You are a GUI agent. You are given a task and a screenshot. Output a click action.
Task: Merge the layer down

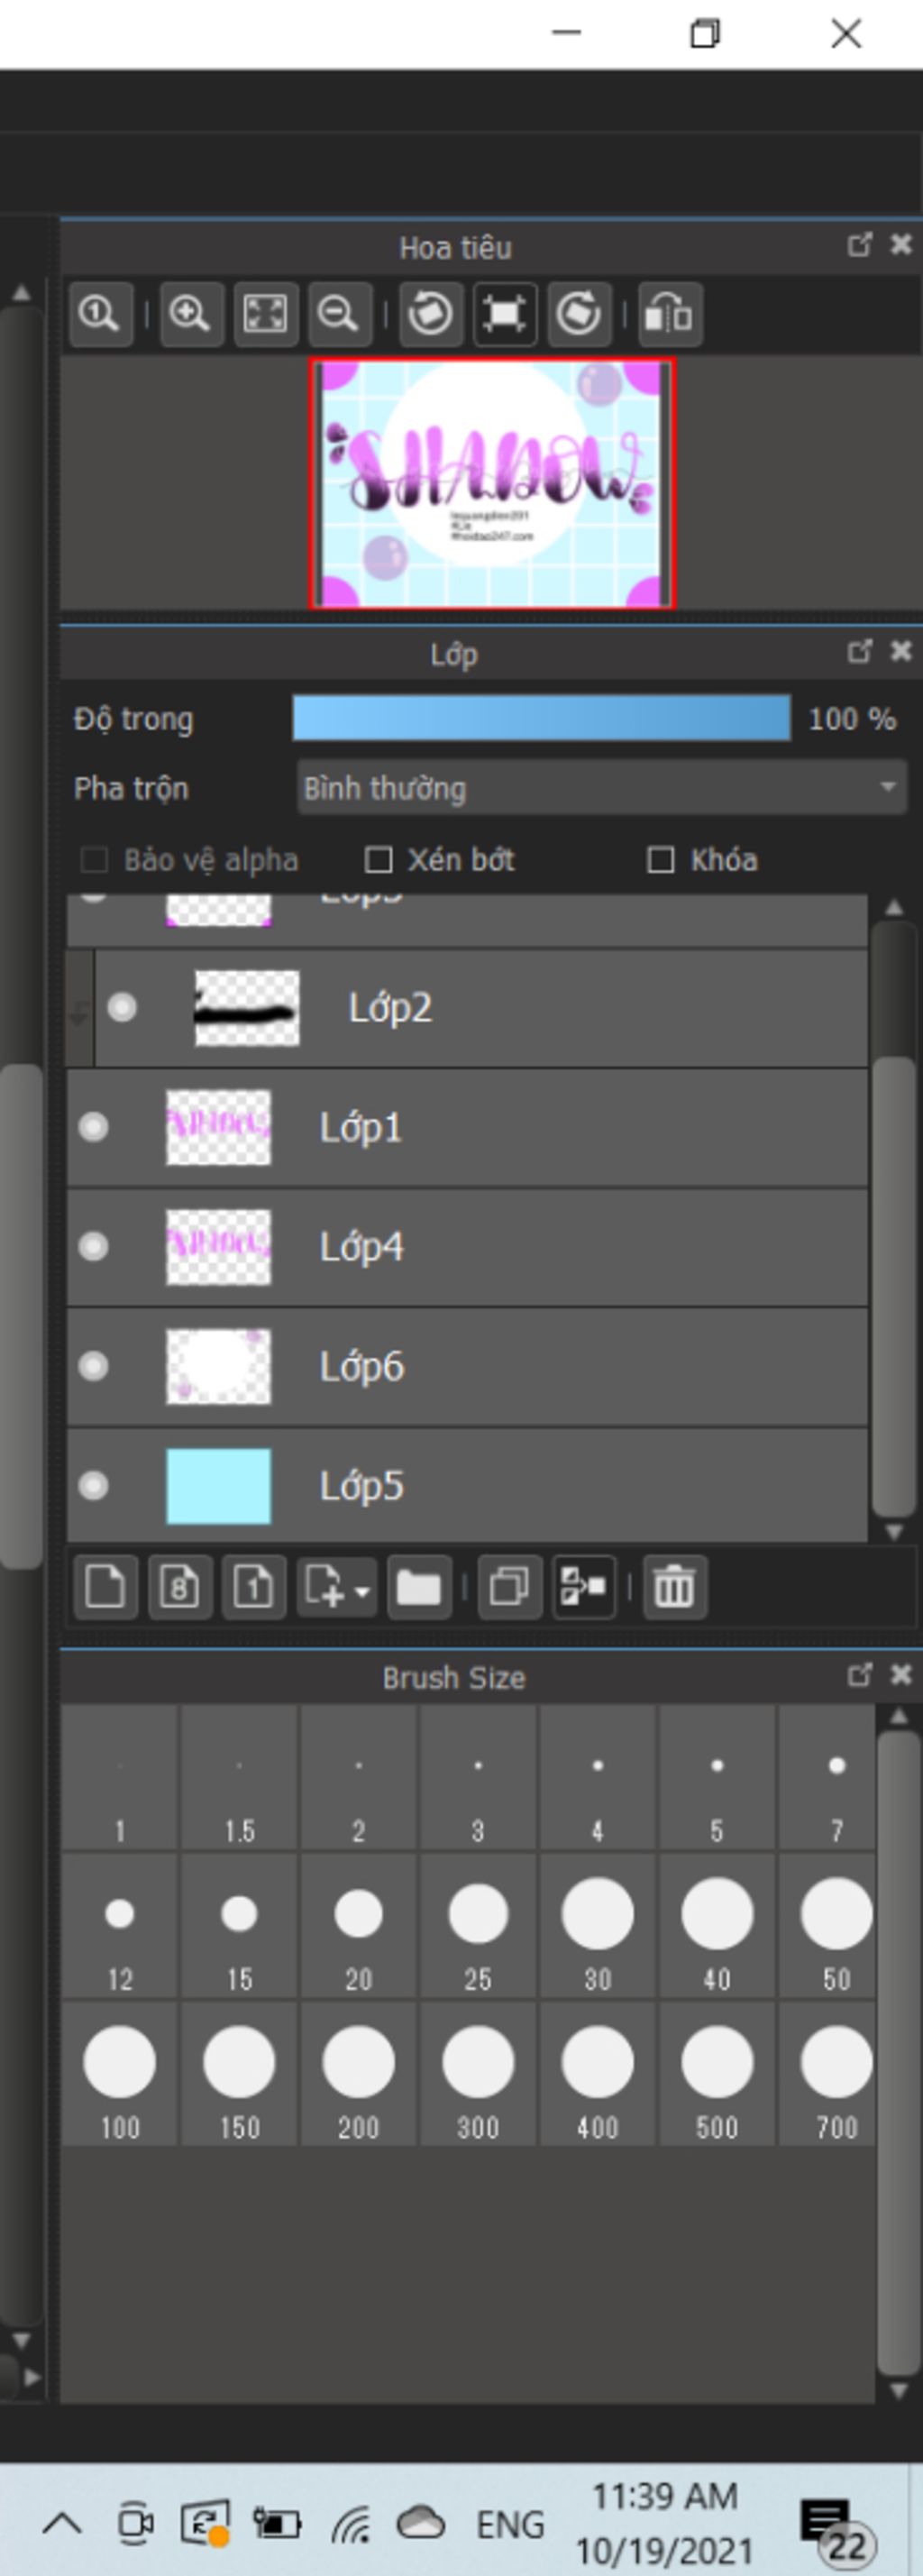pyautogui.click(x=583, y=1587)
